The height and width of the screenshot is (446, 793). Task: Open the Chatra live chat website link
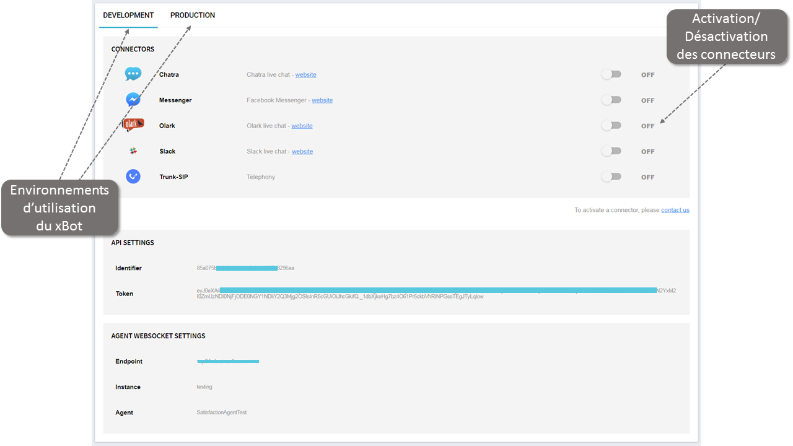[x=305, y=75]
